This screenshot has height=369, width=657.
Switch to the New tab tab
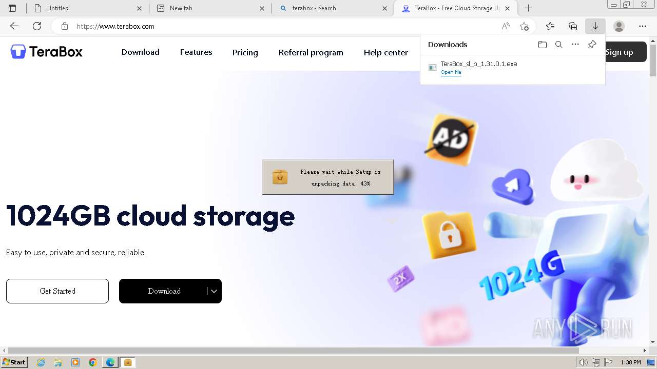point(210,8)
